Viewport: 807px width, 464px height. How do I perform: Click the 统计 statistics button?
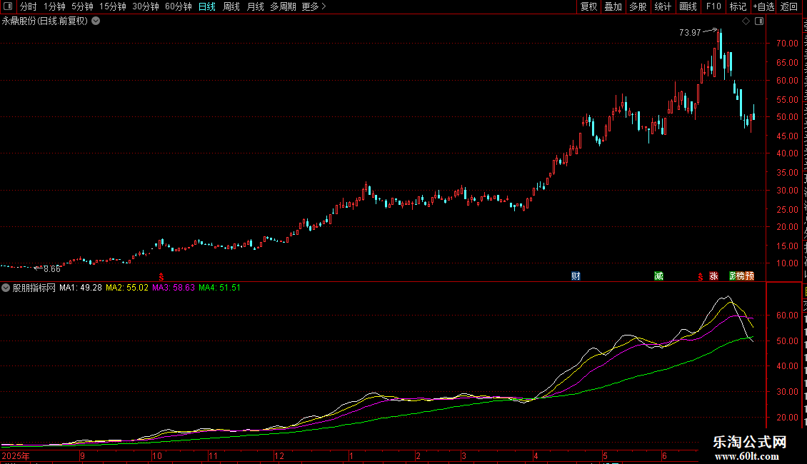662,6
